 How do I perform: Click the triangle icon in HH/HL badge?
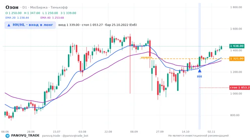pyautogui.click(x=9, y=25)
